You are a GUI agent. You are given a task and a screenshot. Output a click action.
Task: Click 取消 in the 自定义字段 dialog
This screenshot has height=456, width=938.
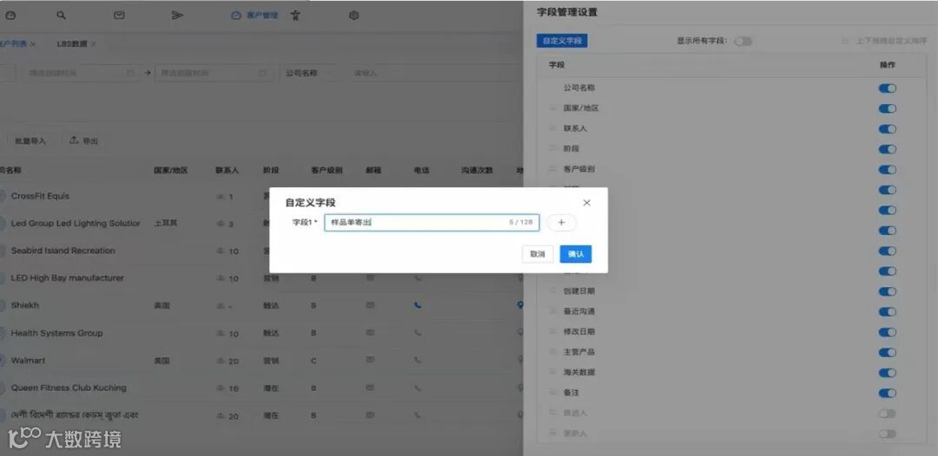[538, 254]
